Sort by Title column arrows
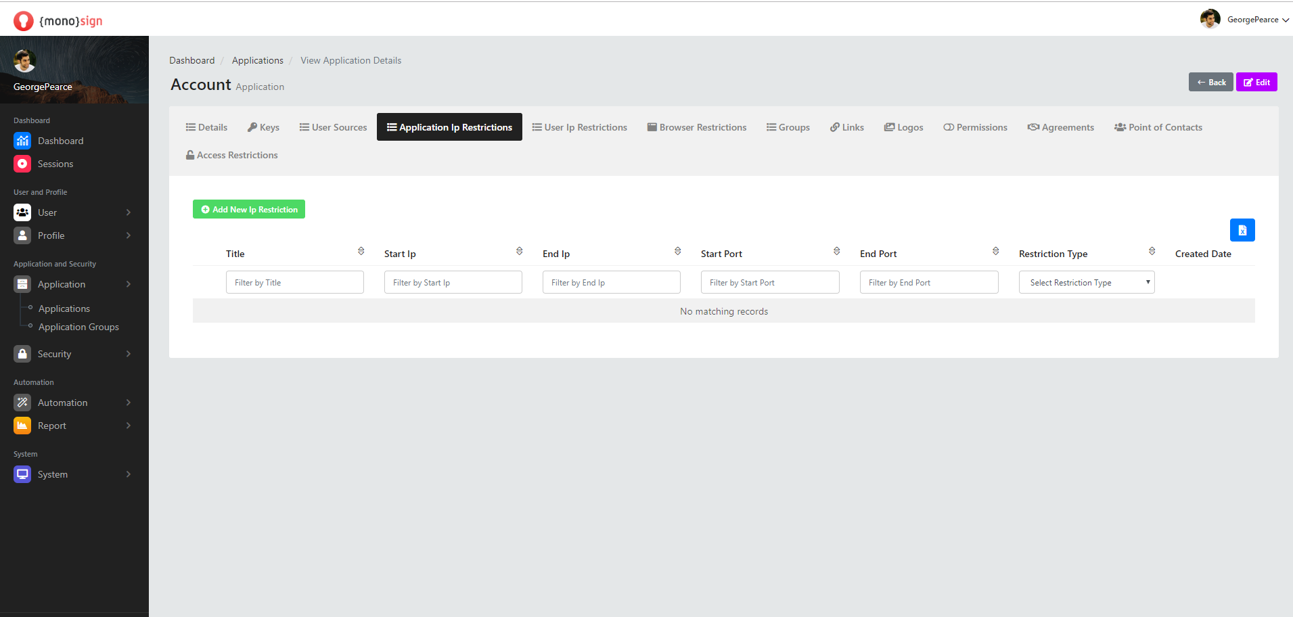The width and height of the screenshot is (1293, 617). [361, 251]
